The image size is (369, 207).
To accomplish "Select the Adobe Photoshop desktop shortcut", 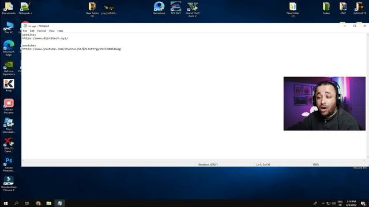I will pos(9,164).
